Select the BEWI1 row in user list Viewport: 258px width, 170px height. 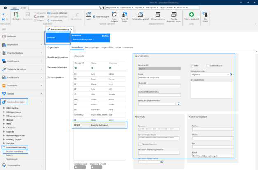[x=100, y=125]
